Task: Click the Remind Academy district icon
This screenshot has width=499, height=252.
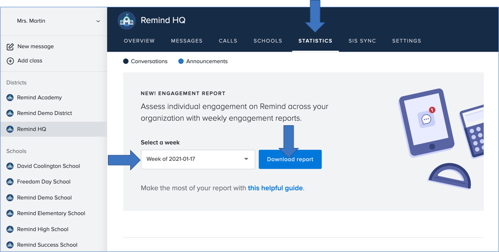Action: [x=10, y=97]
